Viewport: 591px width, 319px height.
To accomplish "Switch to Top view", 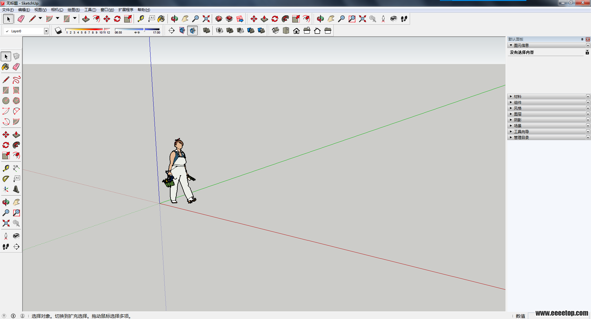I will [x=286, y=30].
